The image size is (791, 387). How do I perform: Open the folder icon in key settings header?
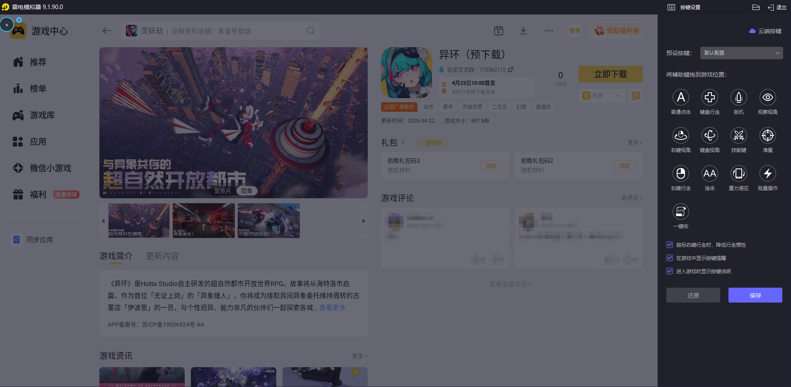(756, 7)
